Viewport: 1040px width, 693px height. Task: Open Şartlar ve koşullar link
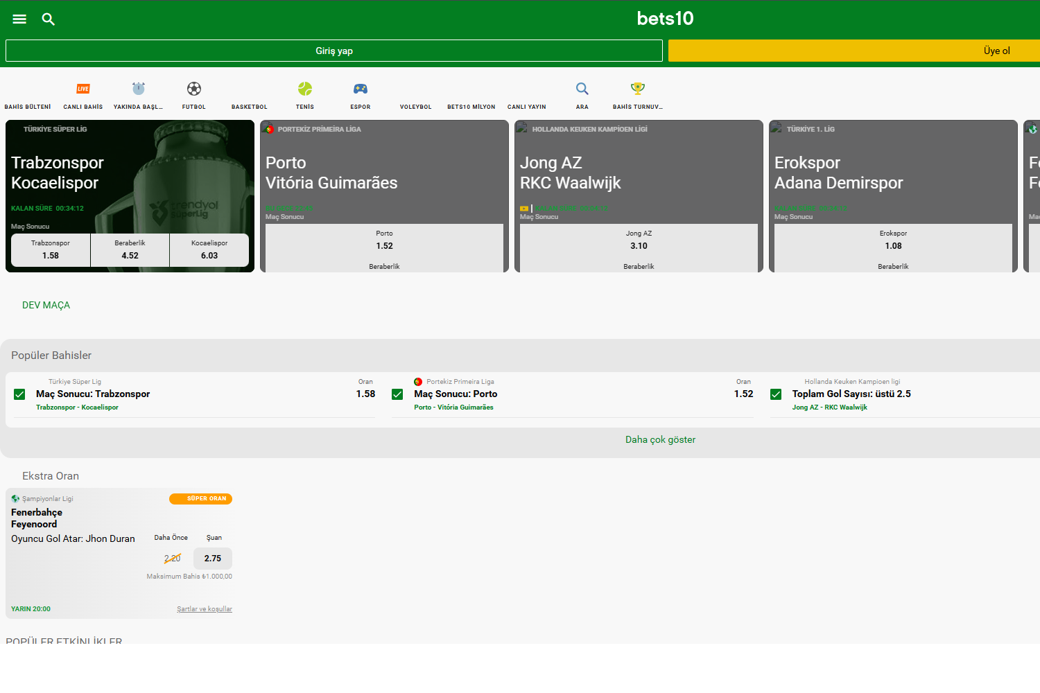pyautogui.click(x=205, y=609)
